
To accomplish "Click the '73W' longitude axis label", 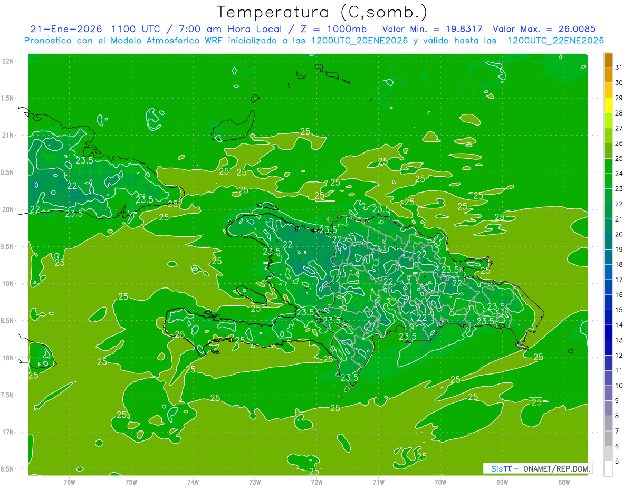I will click(x=255, y=482).
